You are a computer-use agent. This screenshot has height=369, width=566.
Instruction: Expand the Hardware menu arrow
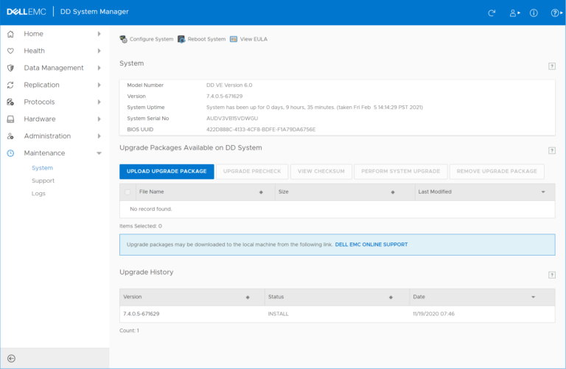pyautogui.click(x=99, y=119)
